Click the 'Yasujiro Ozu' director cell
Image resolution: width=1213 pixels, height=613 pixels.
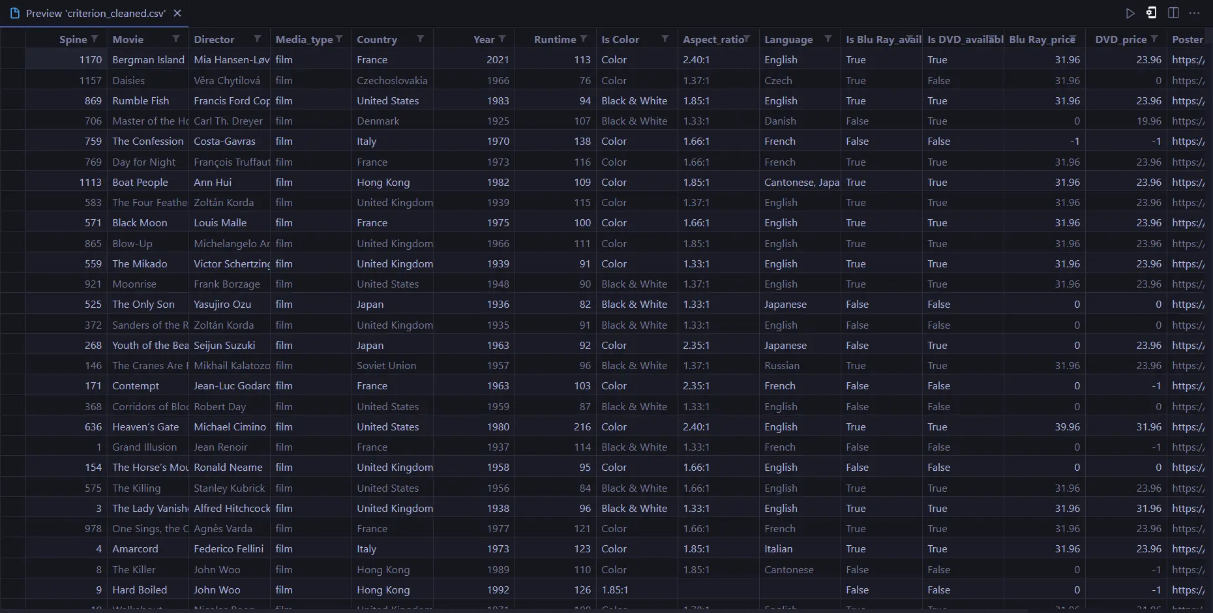(x=230, y=304)
